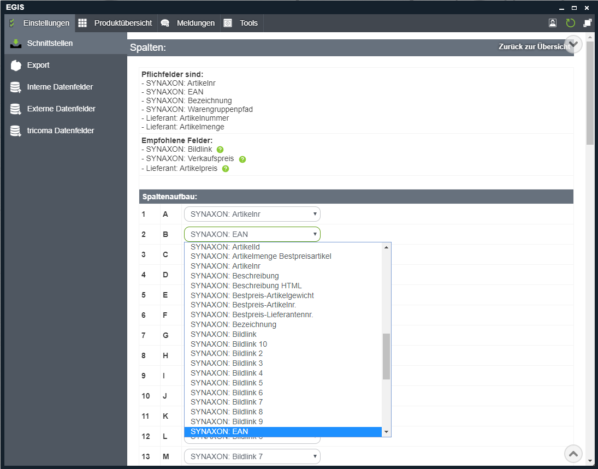The width and height of the screenshot is (598, 469).
Task: Open the tricoma Datenfelder database icon
Action: [x=16, y=131]
